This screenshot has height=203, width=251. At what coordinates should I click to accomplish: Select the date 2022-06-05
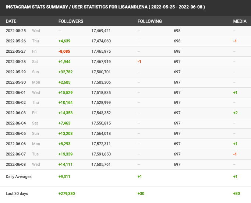coord(16,133)
